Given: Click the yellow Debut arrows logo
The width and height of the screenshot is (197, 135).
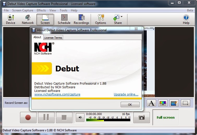Looking at the screenshot, I should (x=42, y=69).
